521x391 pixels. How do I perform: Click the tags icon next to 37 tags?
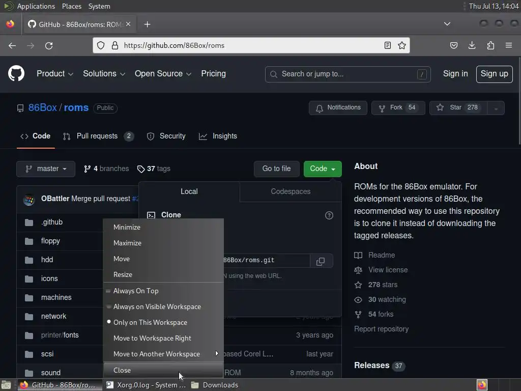coord(141,169)
